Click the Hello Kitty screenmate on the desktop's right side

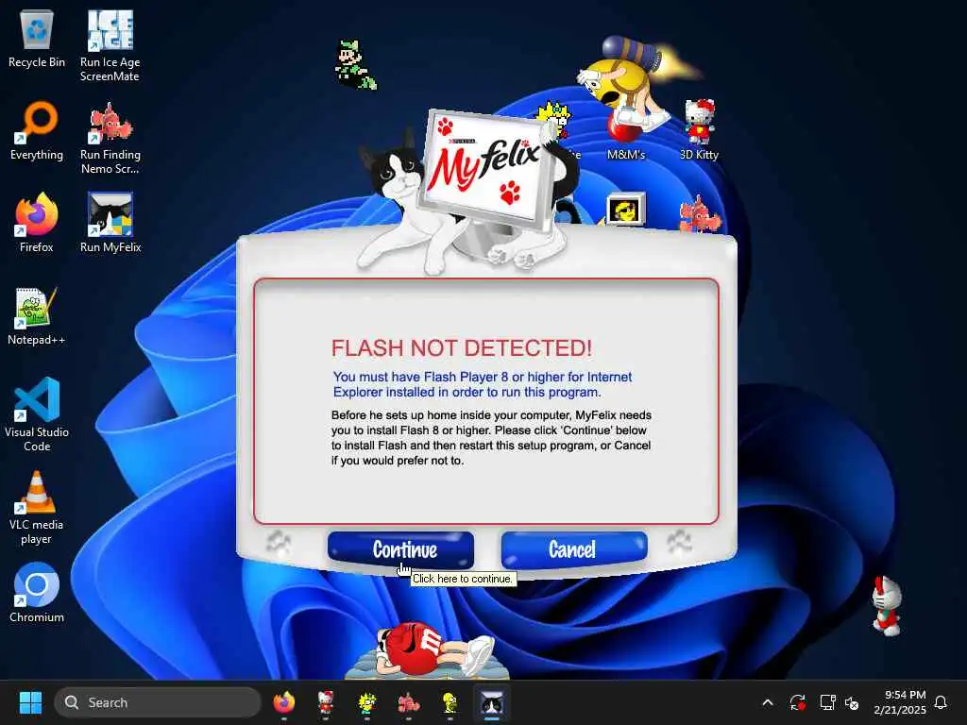pos(887,605)
